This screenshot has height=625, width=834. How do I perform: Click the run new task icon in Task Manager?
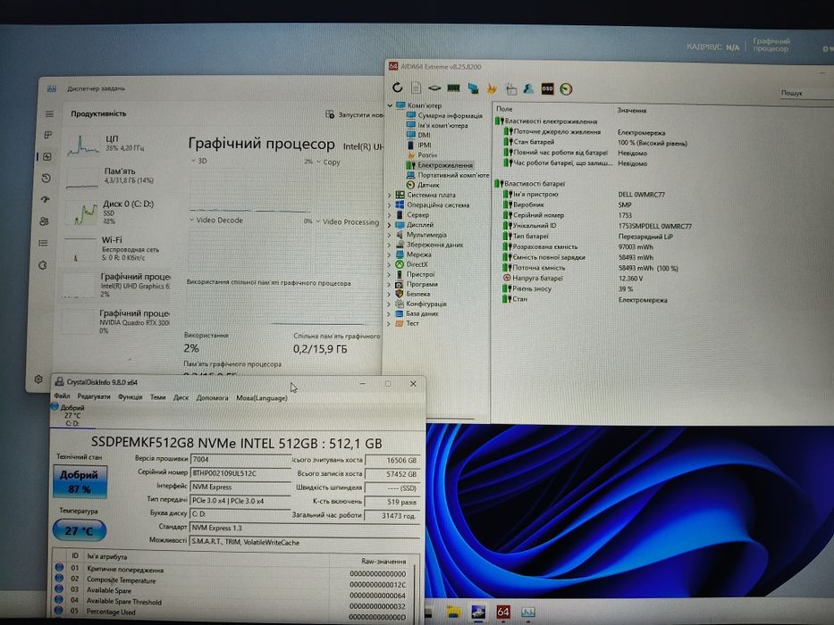(x=330, y=114)
